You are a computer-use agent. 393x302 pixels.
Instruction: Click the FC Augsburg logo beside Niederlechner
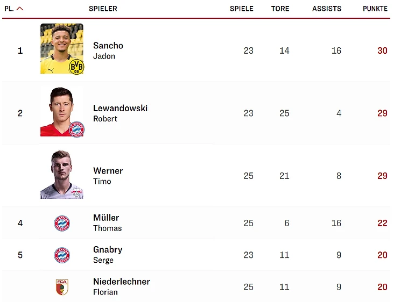[62, 287]
